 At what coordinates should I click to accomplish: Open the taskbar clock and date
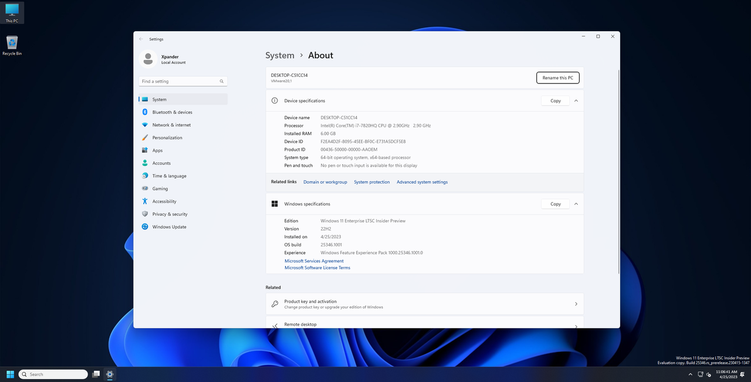tap(726, 374)
